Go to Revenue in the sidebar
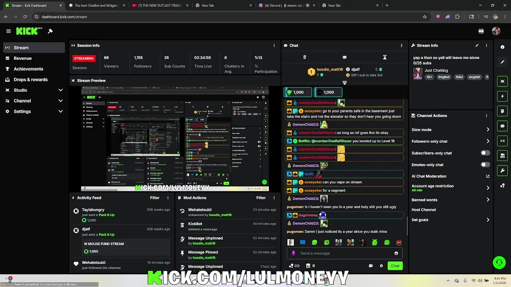 pos(34,58)
